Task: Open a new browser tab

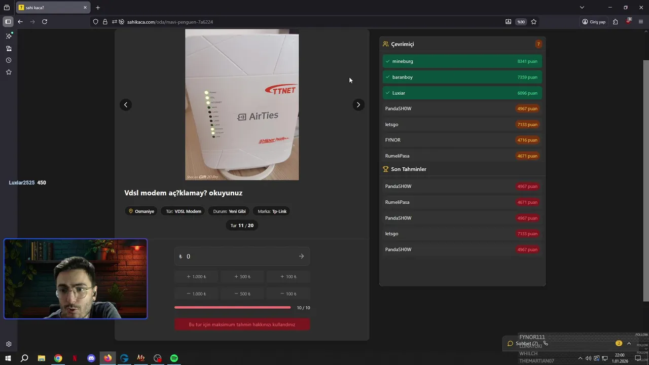Action: pos(98,8)
